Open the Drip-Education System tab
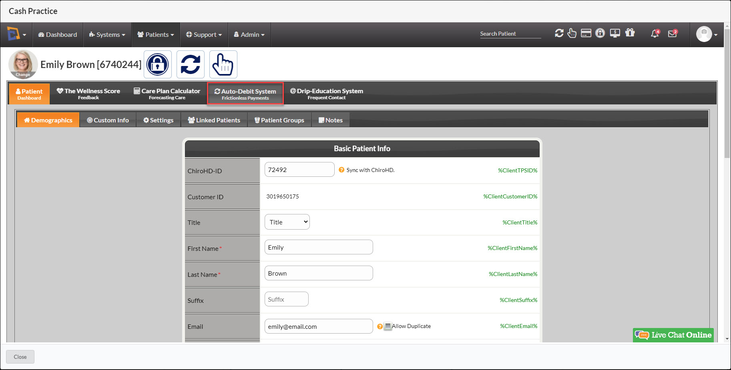The height and width of the screenshot is (370, 731). click(x=327, y=94)
